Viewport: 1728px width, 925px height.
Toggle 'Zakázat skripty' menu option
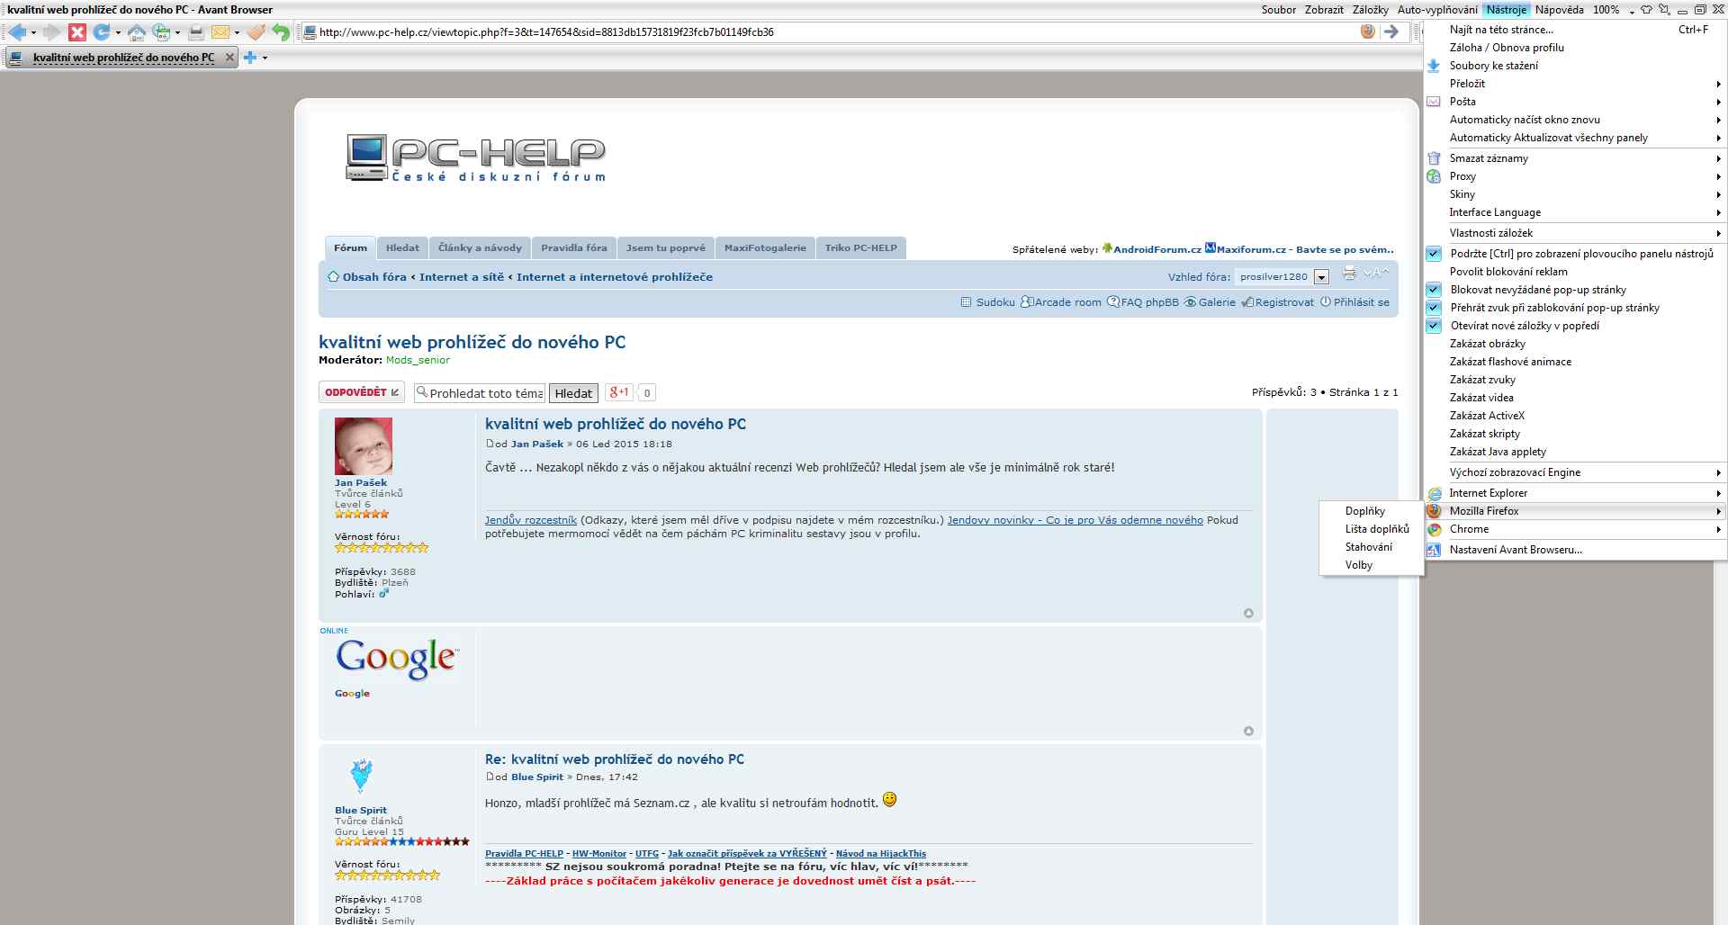point(1575,434)
